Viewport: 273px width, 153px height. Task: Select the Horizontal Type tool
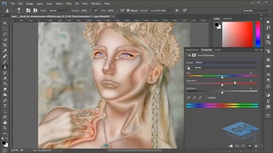5,106
